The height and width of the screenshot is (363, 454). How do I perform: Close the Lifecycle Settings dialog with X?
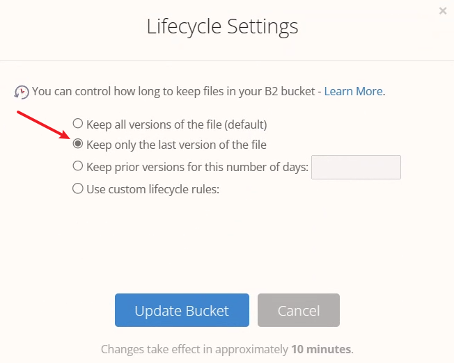443,10
